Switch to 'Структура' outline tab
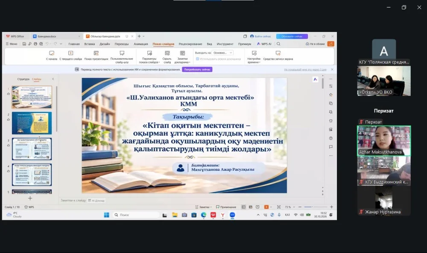427x253 pixels. point(23,79)
